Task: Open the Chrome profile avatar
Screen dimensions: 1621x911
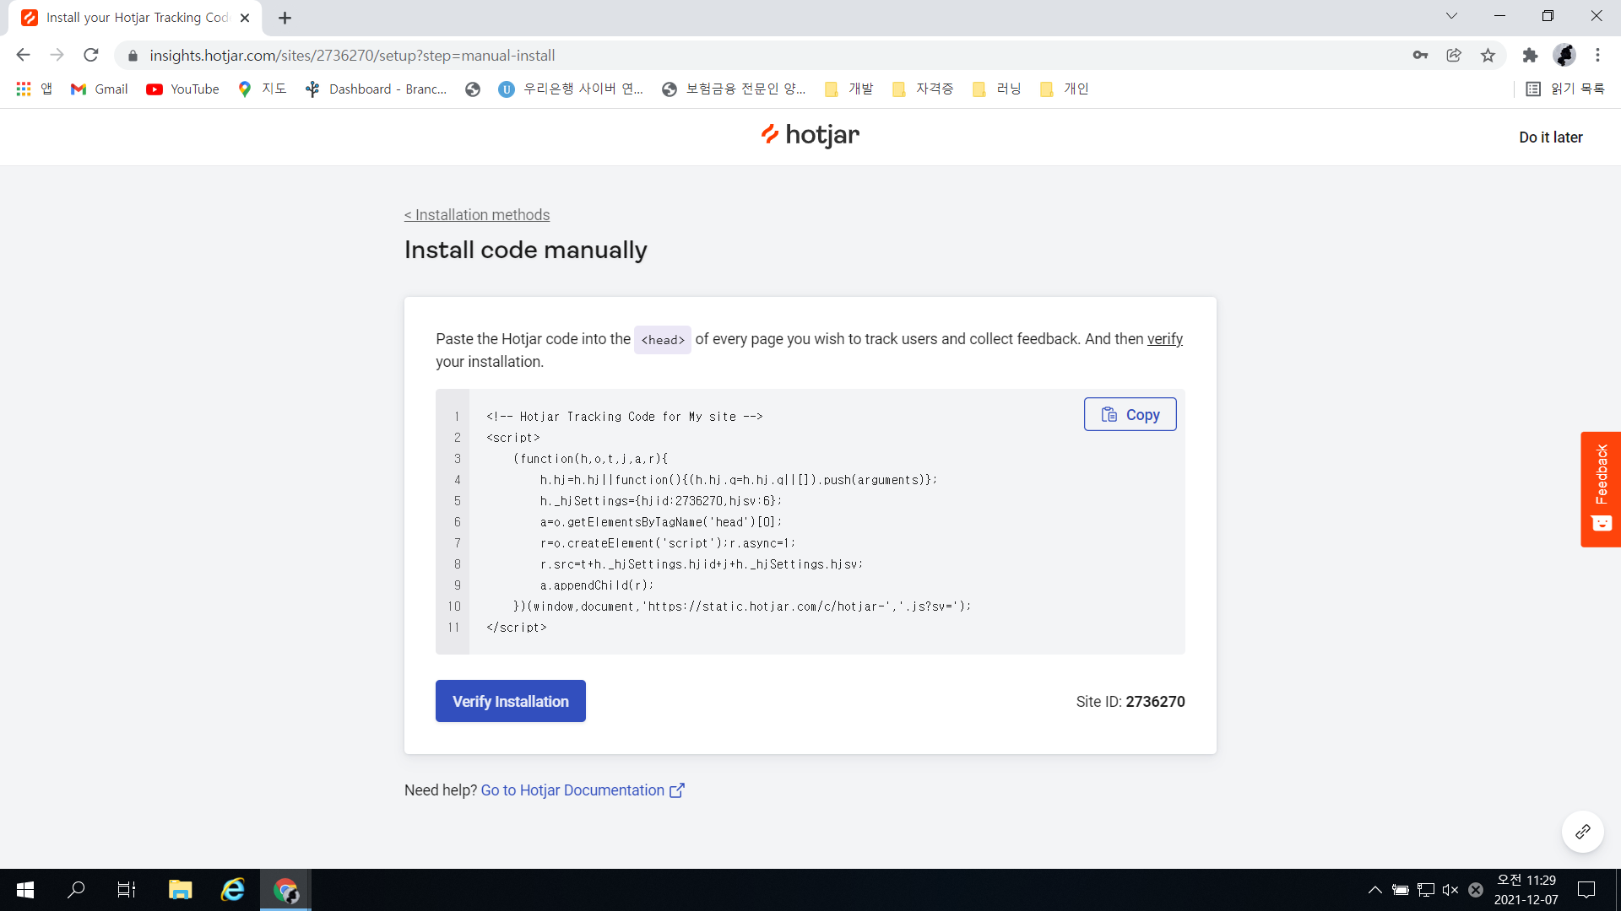Action: [1564, 56]
